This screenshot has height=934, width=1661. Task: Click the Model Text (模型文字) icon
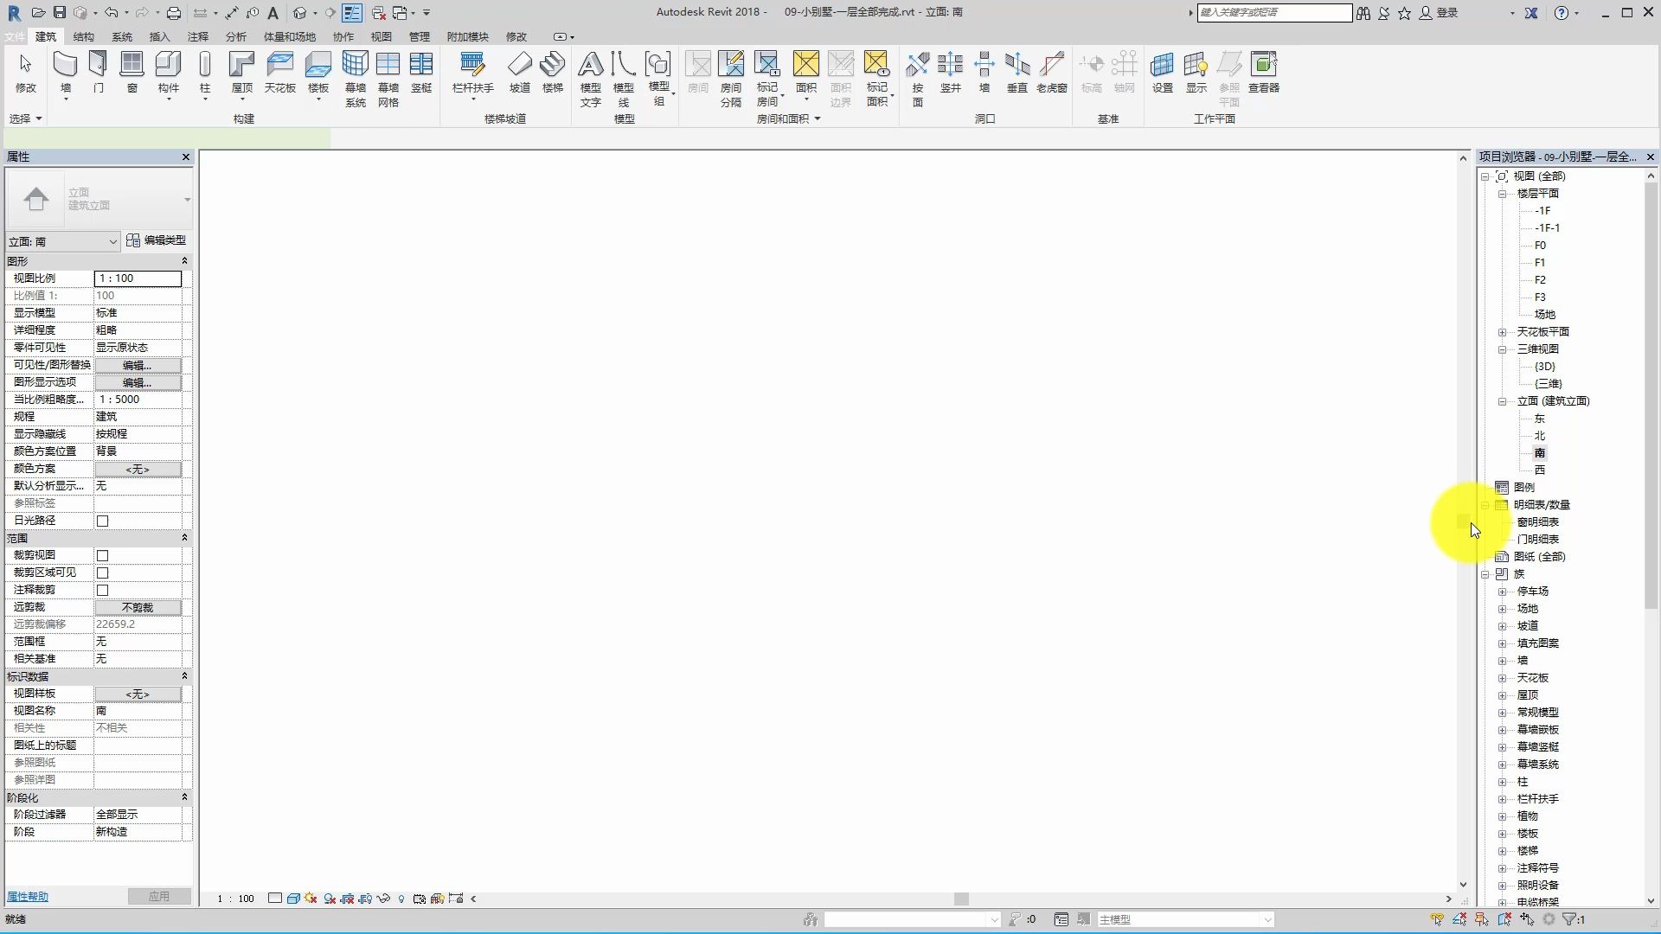tap(590, 66)
